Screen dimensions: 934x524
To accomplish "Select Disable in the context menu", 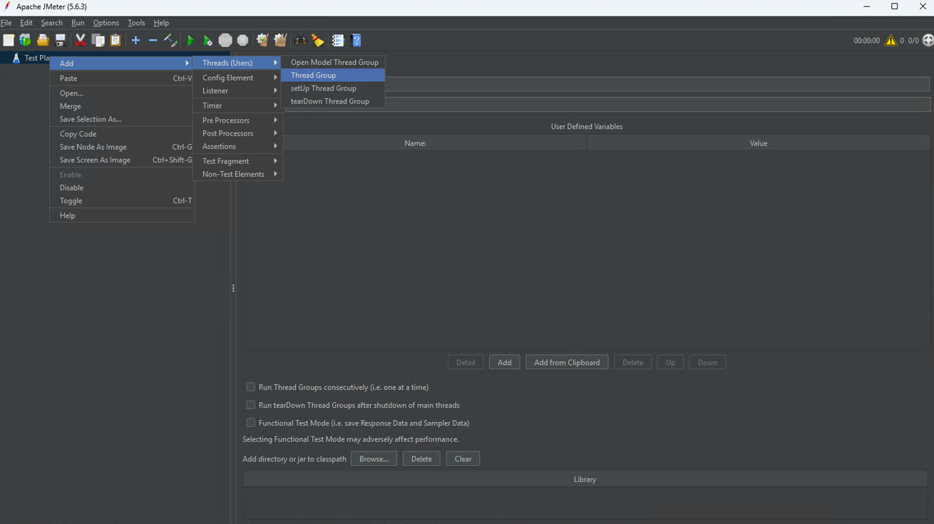I will click(122, 187).
